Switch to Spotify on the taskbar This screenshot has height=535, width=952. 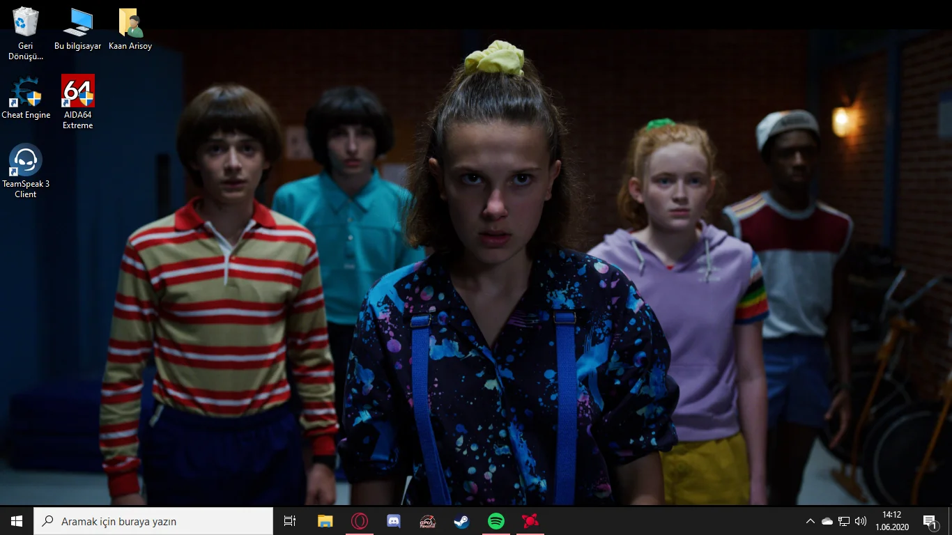pyautogui.click(x=496, y=521)
